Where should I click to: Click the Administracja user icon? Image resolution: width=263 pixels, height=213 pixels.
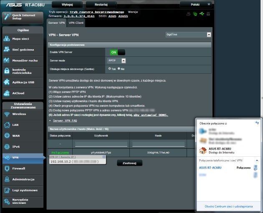coord(7,179)
